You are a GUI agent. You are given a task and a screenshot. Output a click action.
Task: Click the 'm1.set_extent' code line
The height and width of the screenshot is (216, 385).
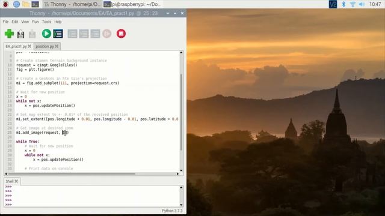coord(97,119)
